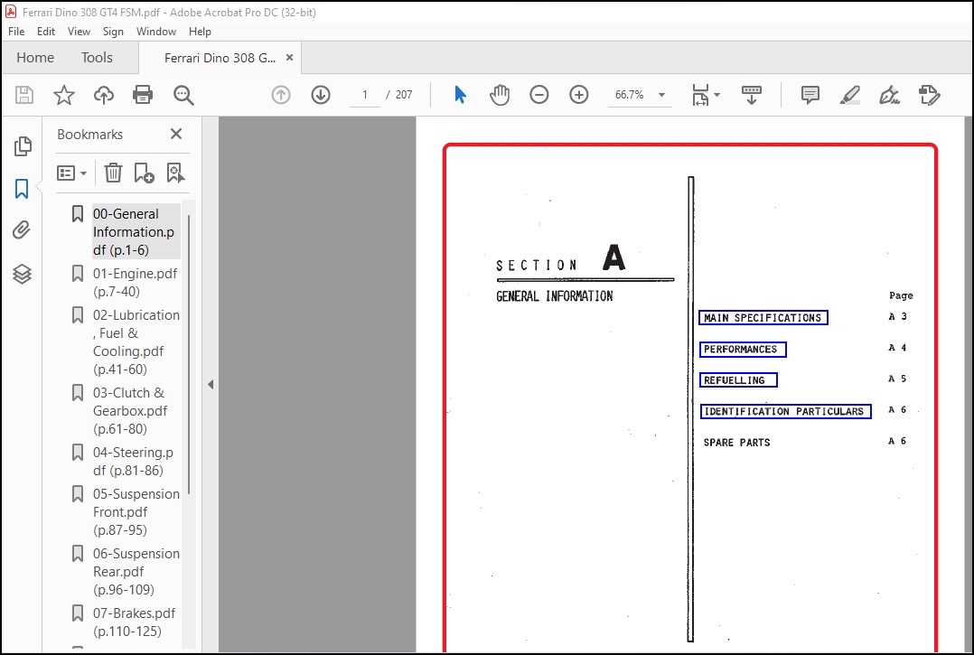Image resolution: width=974 pixels, height=655 pixels.
Task: Open bookmark 07-Brakes.pdf (p.110-125)
Action: (134, 622)
